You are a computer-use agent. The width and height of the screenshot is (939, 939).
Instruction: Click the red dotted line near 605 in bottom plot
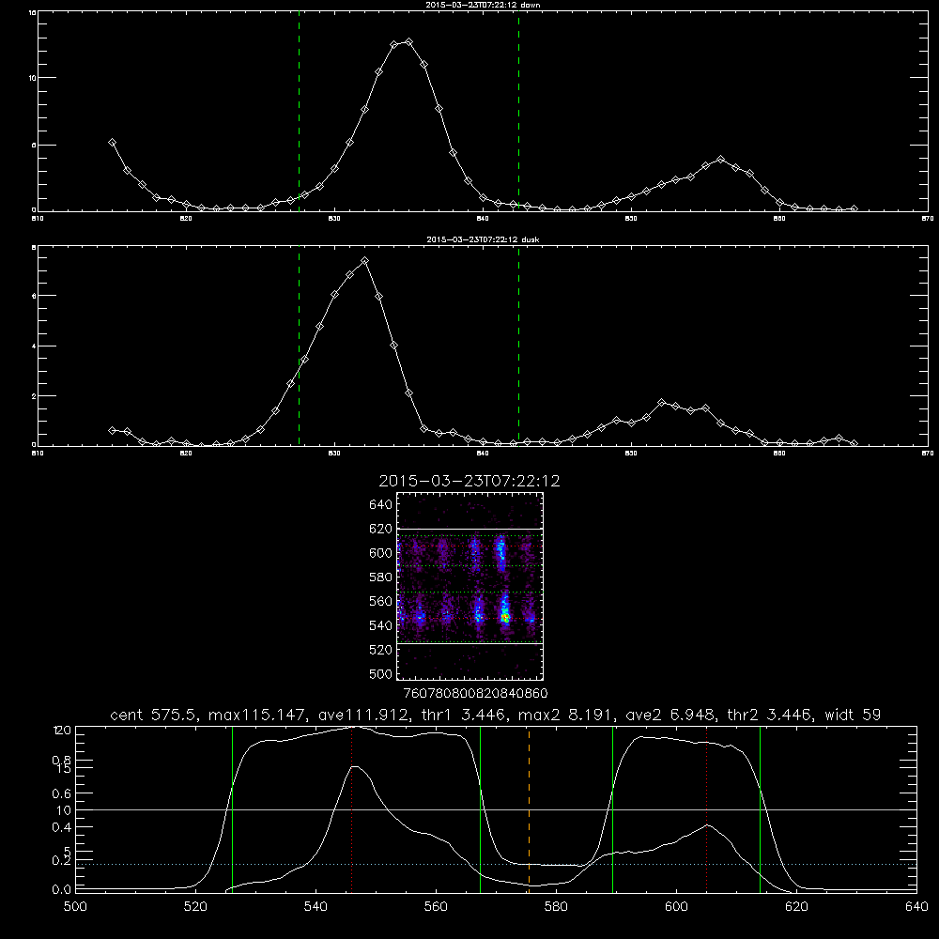pos(707,809)
